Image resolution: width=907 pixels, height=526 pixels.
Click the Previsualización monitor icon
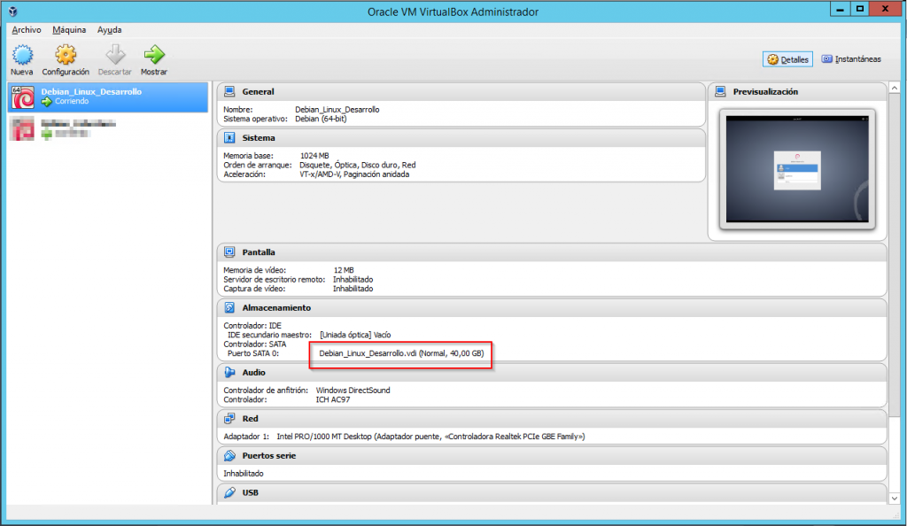tap(720, 91)
